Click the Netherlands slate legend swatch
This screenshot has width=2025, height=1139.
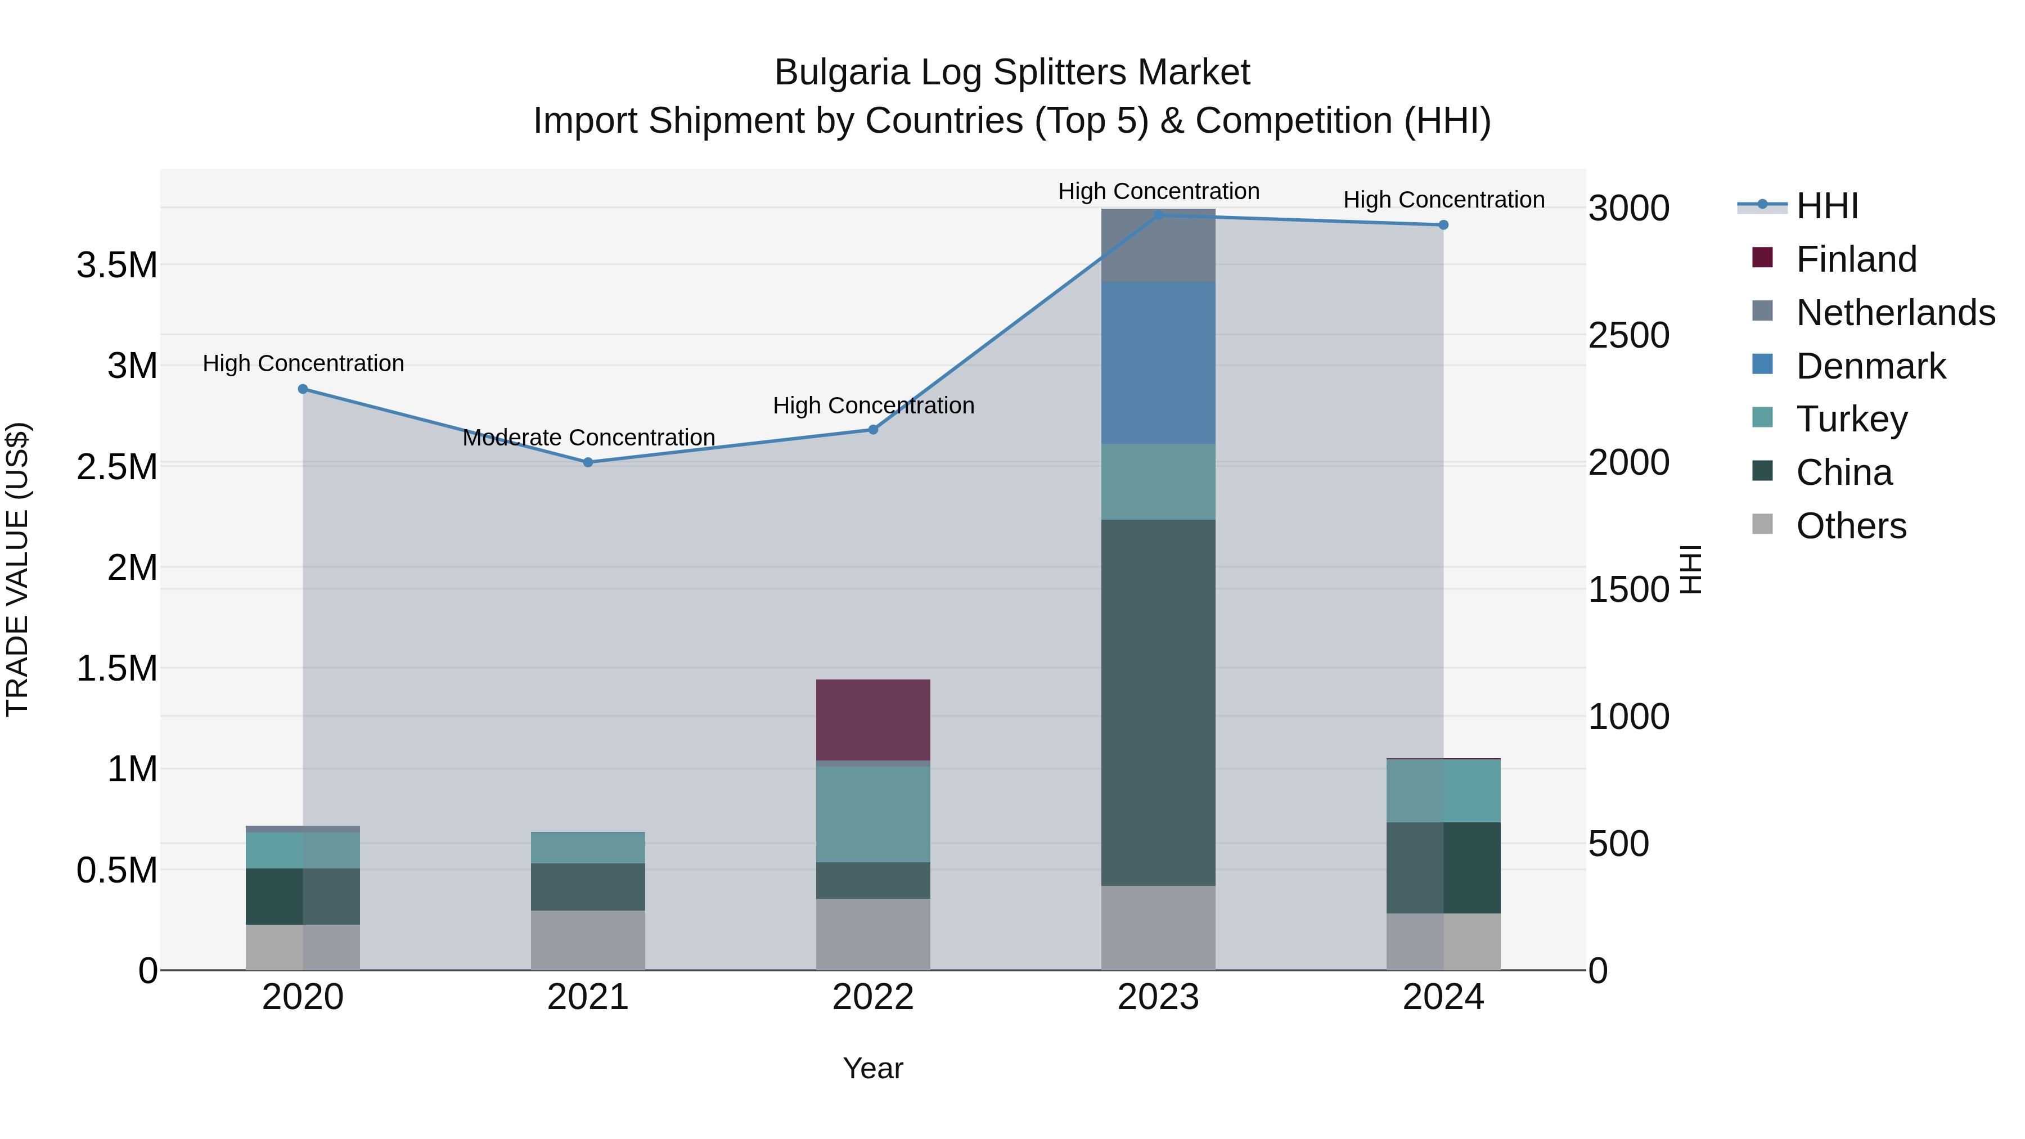point(1762,311)
